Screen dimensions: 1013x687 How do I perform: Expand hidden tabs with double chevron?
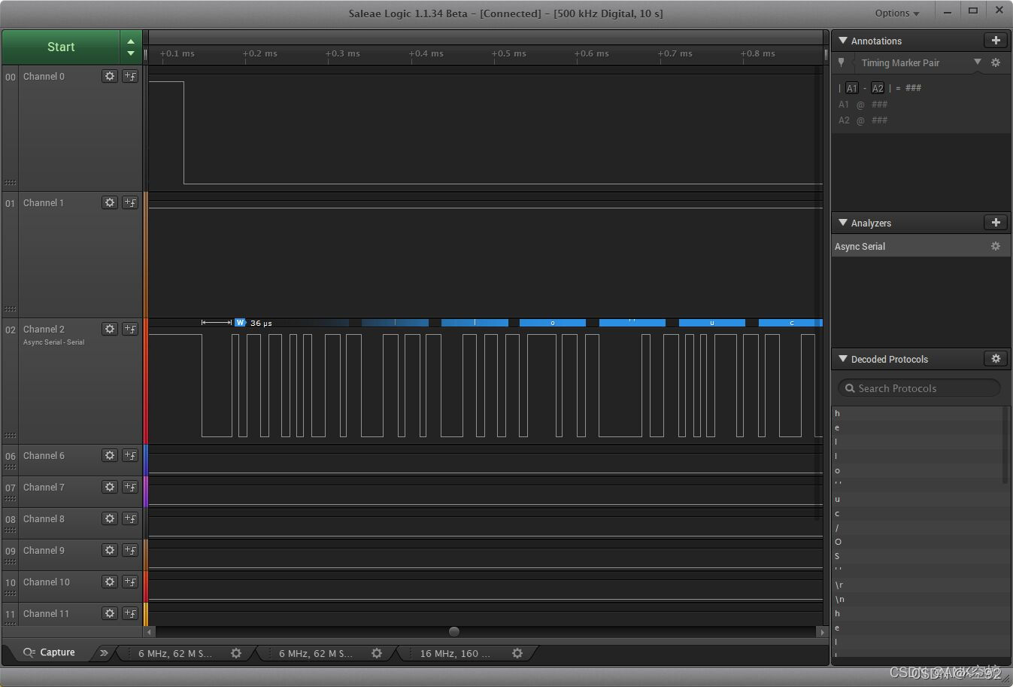(x=104, y=653)
